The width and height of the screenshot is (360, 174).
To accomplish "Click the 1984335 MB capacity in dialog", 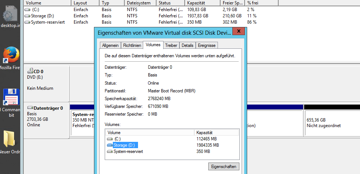I will tap(208, 145).
